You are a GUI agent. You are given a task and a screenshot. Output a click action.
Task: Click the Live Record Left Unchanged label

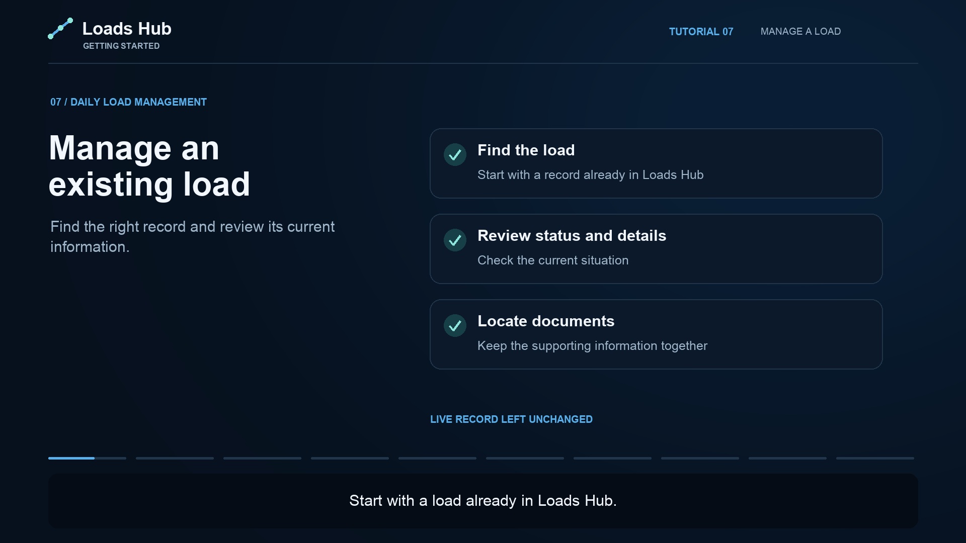coord(511,419)
